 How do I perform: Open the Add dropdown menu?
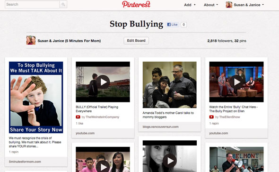click(190, 5)
